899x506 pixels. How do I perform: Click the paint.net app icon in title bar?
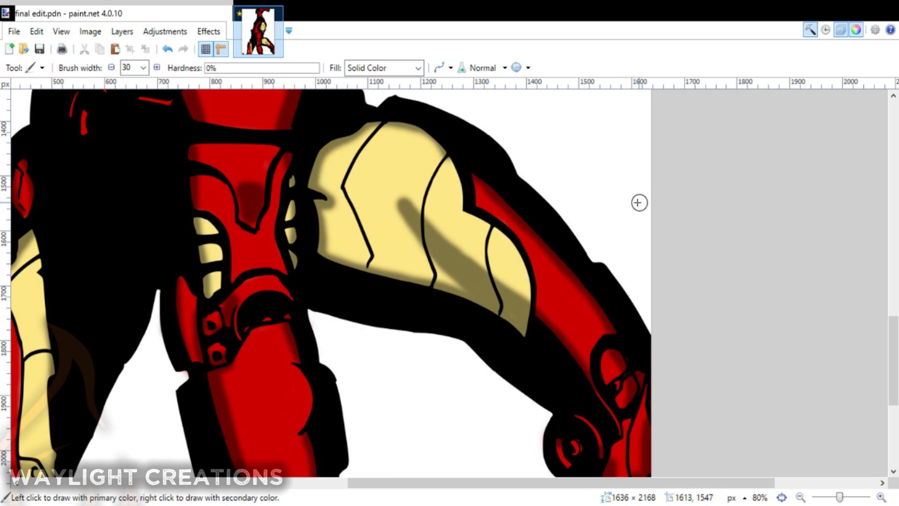[x=6, y=13]
